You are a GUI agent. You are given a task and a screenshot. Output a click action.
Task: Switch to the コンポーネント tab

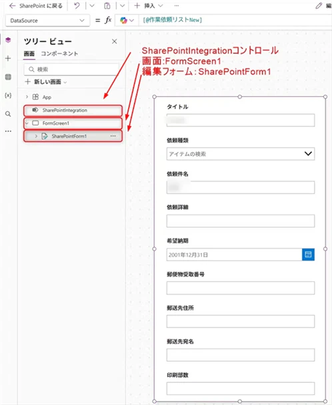click(x=59, y=53)
